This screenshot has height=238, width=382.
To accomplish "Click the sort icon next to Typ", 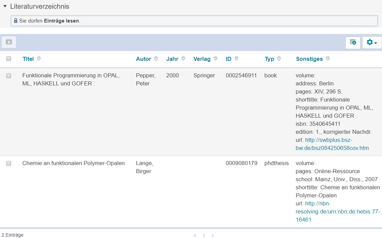I will [x=279, y=58].
